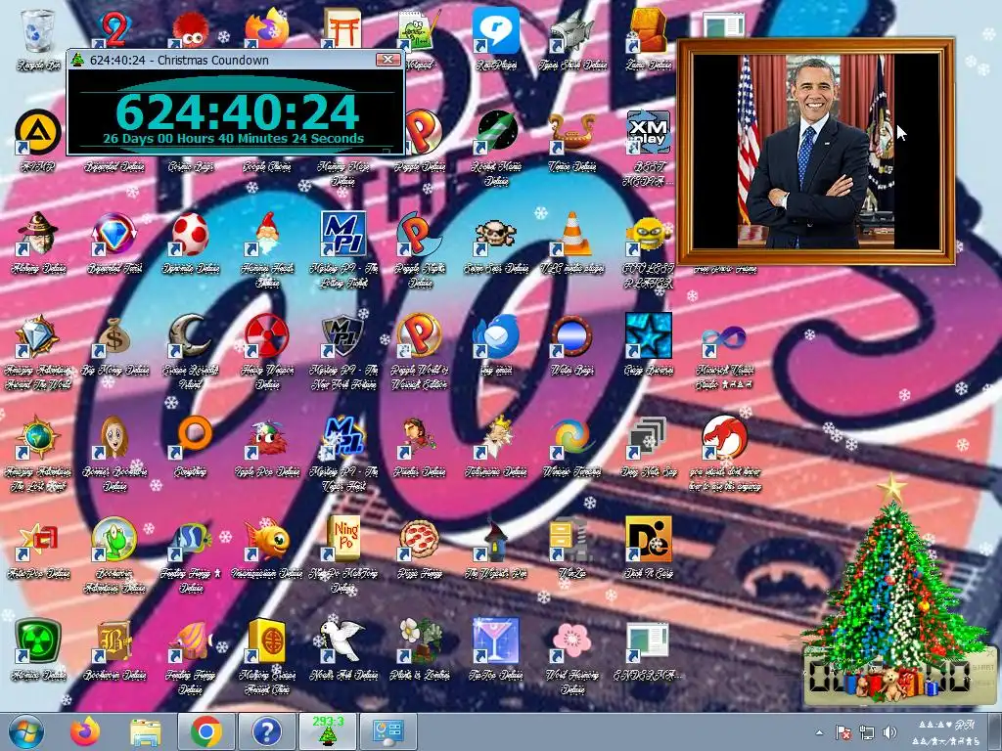Open Mystery P.I. The Lottery Ticket
This screenshot has width=1002, height=751.
pos(343,234)
